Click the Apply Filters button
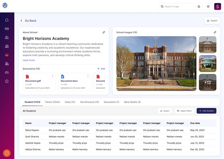The height and width of the screenshot is (159, 224). pos(184,111)
